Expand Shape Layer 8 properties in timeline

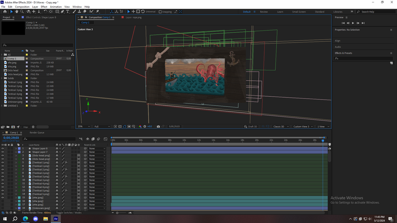[16, 148]
